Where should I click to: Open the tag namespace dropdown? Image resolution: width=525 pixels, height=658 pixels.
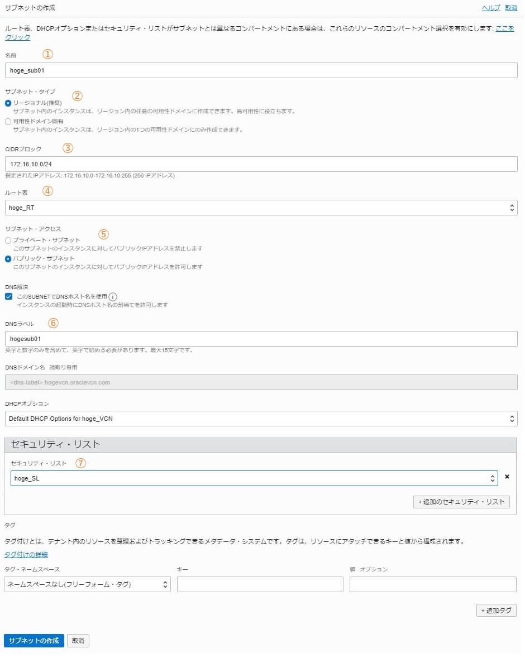click(x=87, y=584)
